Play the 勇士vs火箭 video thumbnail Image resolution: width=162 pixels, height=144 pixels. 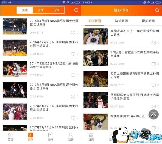[x=15, y=48]
